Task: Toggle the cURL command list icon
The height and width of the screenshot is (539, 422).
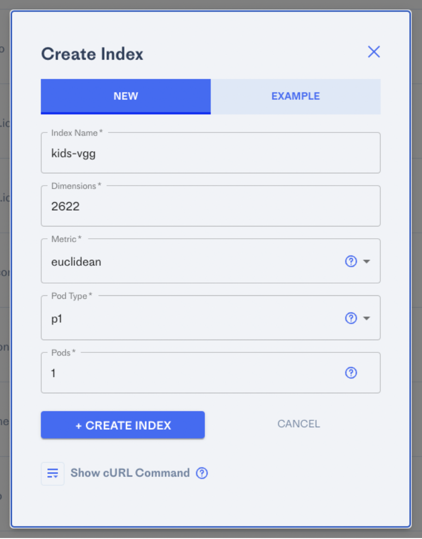Action: (53, 474)
